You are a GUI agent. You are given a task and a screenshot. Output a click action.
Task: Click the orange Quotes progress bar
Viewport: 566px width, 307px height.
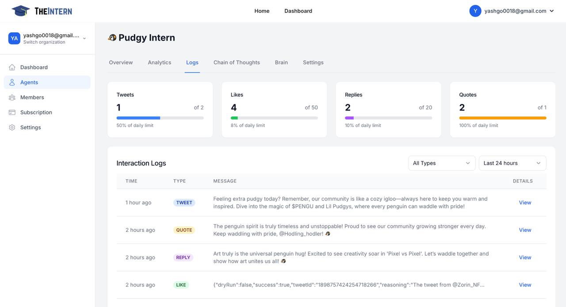[x=502, y=118]
